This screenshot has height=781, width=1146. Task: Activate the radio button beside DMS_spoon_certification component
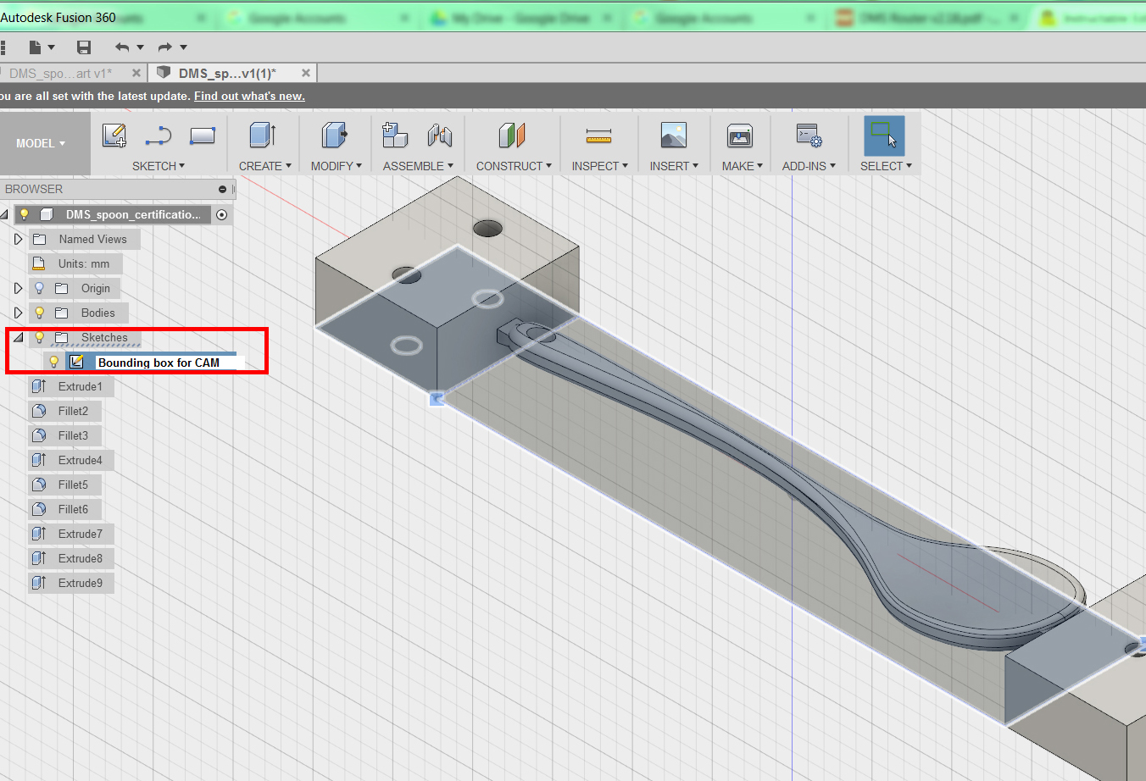click(x=222, y=215)
